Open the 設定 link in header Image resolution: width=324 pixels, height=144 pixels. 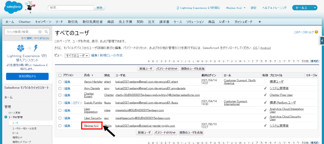[254, 8]
